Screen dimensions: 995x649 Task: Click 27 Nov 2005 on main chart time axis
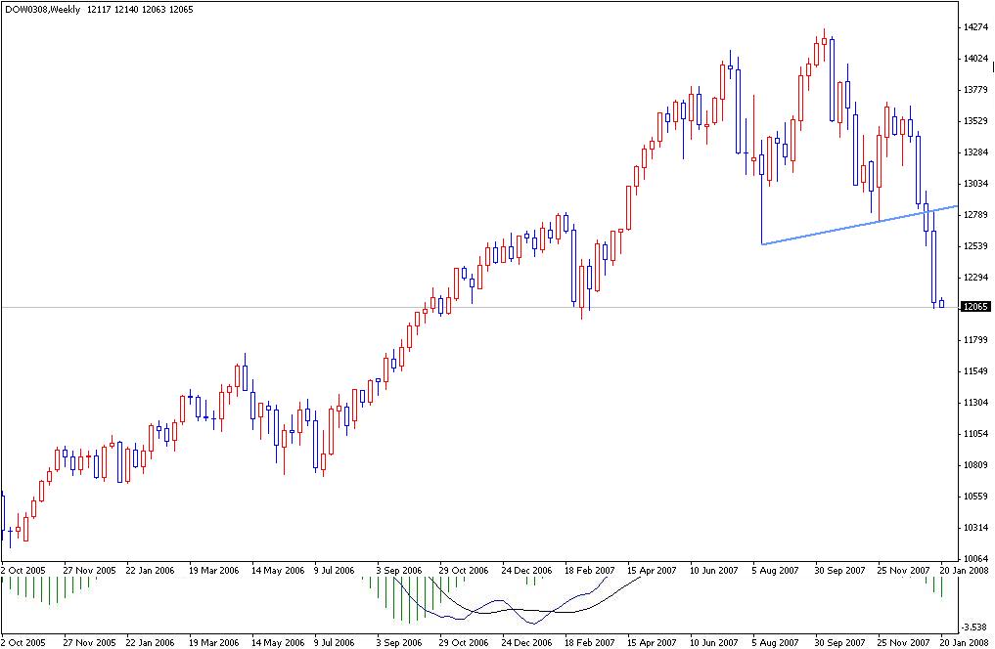pos(89,571)
